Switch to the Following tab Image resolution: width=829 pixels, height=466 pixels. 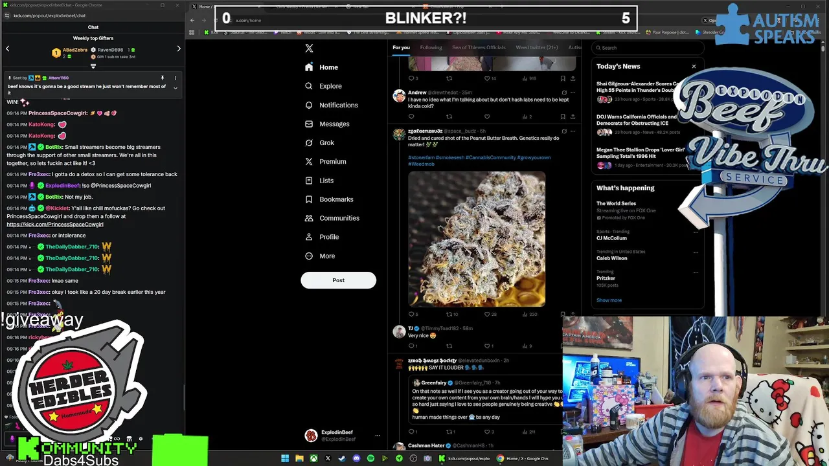(431, 47)
